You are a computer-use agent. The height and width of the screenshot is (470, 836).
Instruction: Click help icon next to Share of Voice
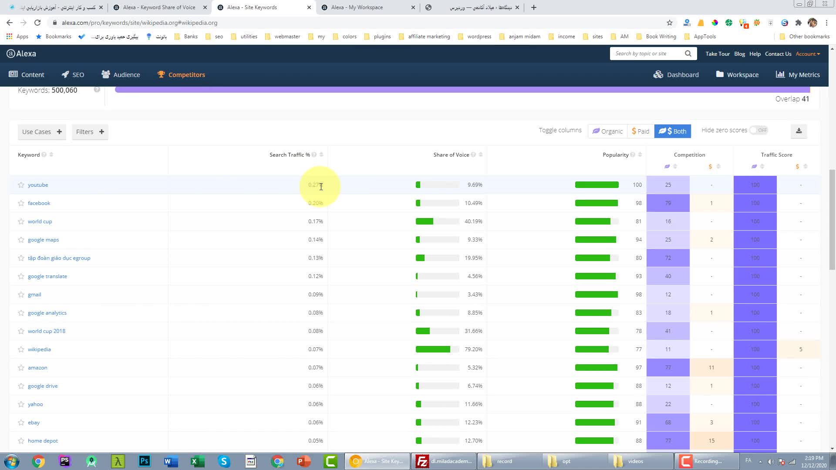coord(473,155)
